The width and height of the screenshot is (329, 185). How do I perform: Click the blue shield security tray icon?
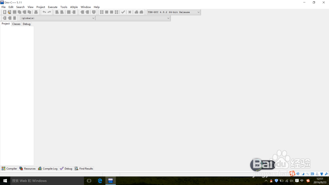pos(276,181)
